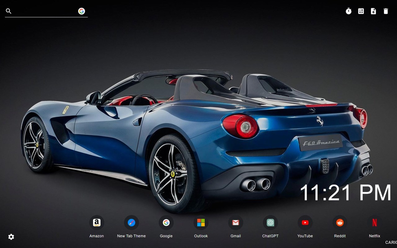Viewport: 397px width, 248px height.
Task: Click the Amazon label text
Action: point(97,236)
